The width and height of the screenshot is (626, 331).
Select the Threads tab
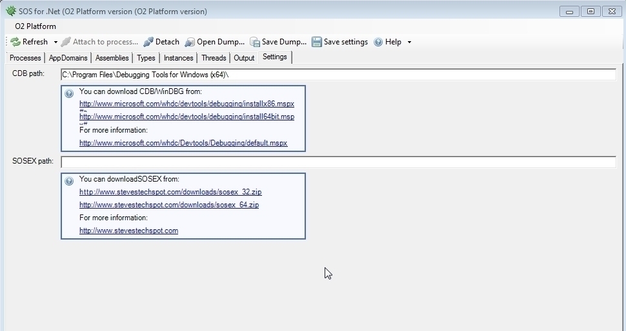tap(214, 58)
